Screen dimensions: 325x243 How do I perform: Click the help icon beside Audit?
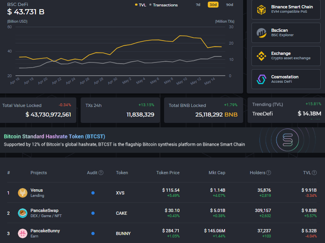pos(101,173)
